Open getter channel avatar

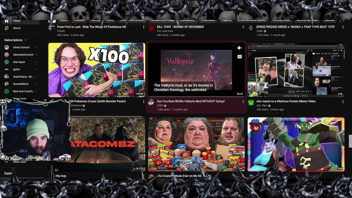[7, 69]
